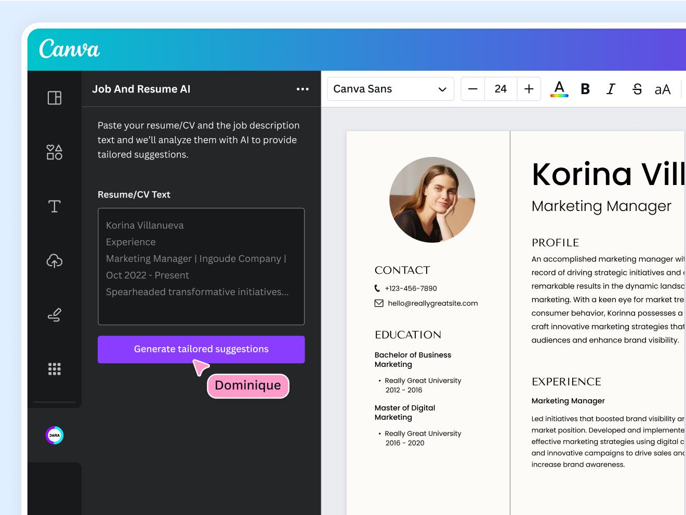The image size is (686, 515).
Task: Open the hello@reallygreatsite.com email link
Action: (432, 303)
